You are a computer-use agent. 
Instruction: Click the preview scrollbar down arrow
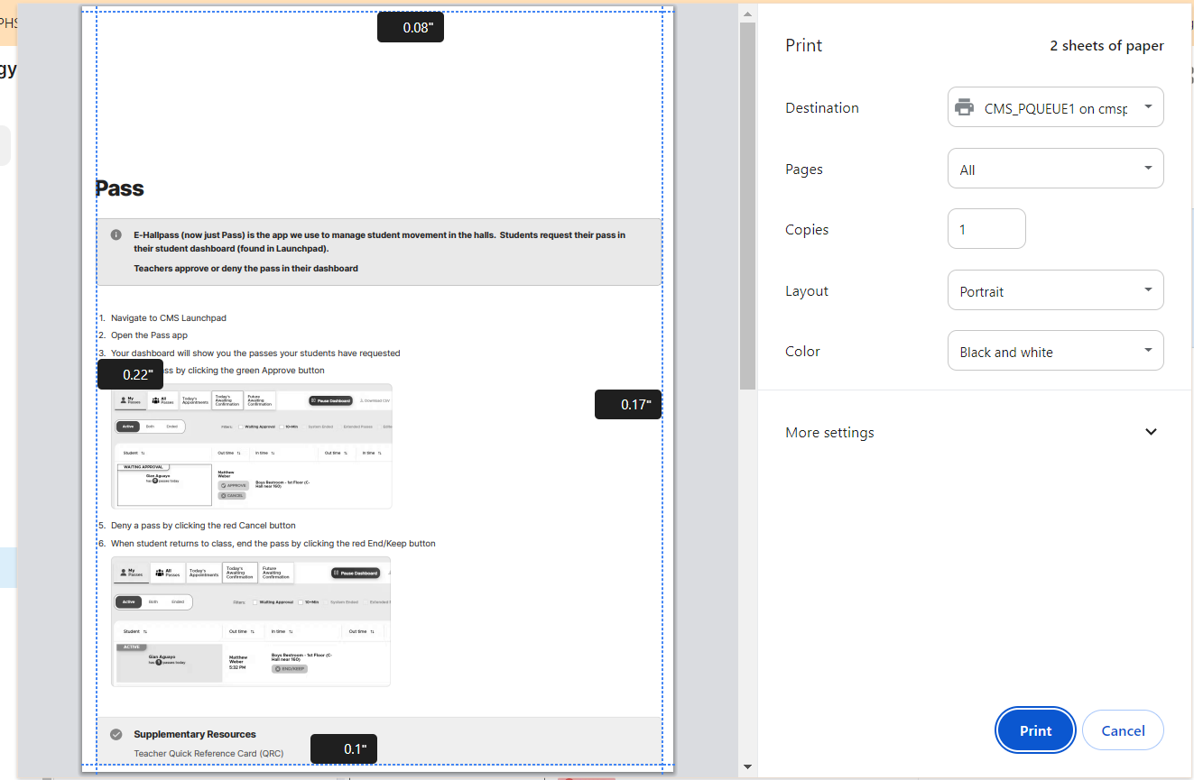tap(747, 767)
